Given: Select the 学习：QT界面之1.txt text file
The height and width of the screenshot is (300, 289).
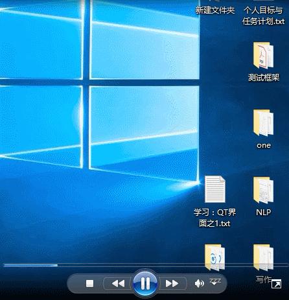Looking at the screenshot, I should pos(214,189).
